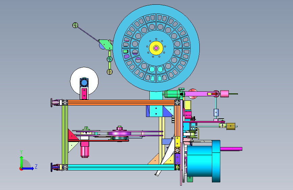Select the blue square block on the white disc
Image resolution: width=293 pixels, height=190 pixels.
pos(84,82)
